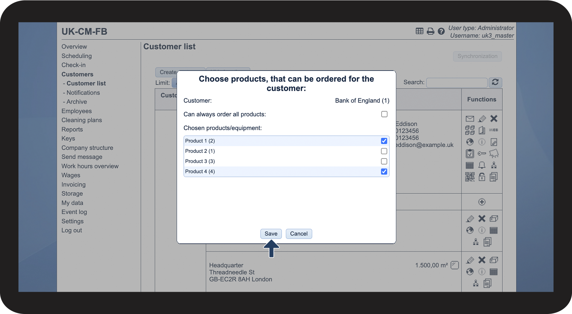Click the open door icon in Functions

(x=482, y=130)
